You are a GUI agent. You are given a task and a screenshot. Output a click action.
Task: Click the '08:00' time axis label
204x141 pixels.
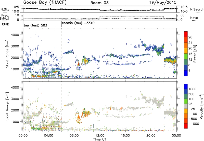coord(74,136)
